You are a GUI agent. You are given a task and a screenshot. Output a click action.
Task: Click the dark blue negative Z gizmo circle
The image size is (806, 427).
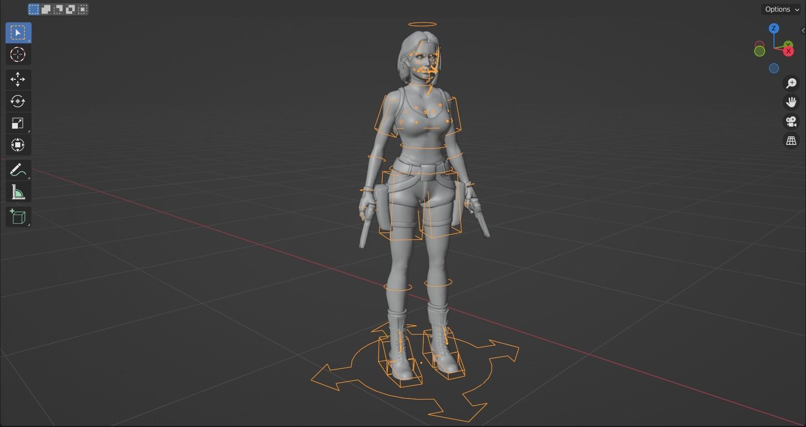click(773, 68)
